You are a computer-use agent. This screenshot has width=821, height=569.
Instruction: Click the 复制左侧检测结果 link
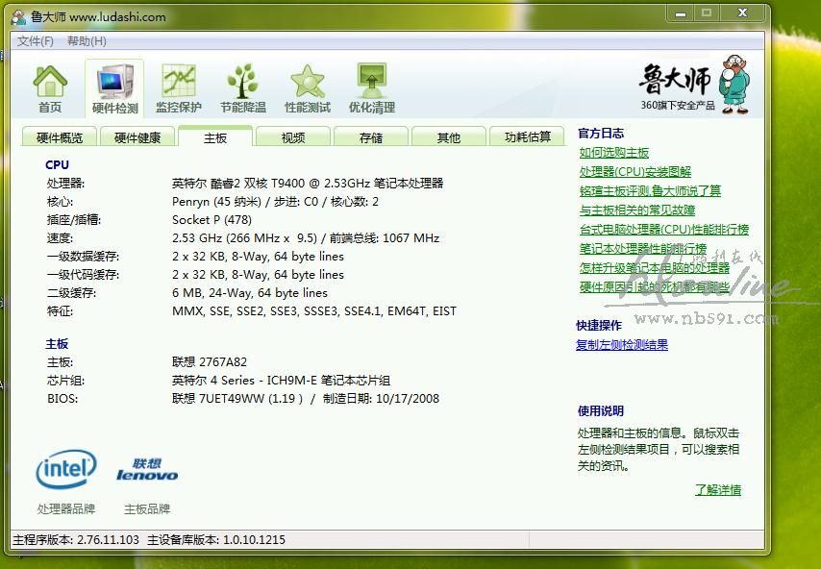tap(622, 345)
